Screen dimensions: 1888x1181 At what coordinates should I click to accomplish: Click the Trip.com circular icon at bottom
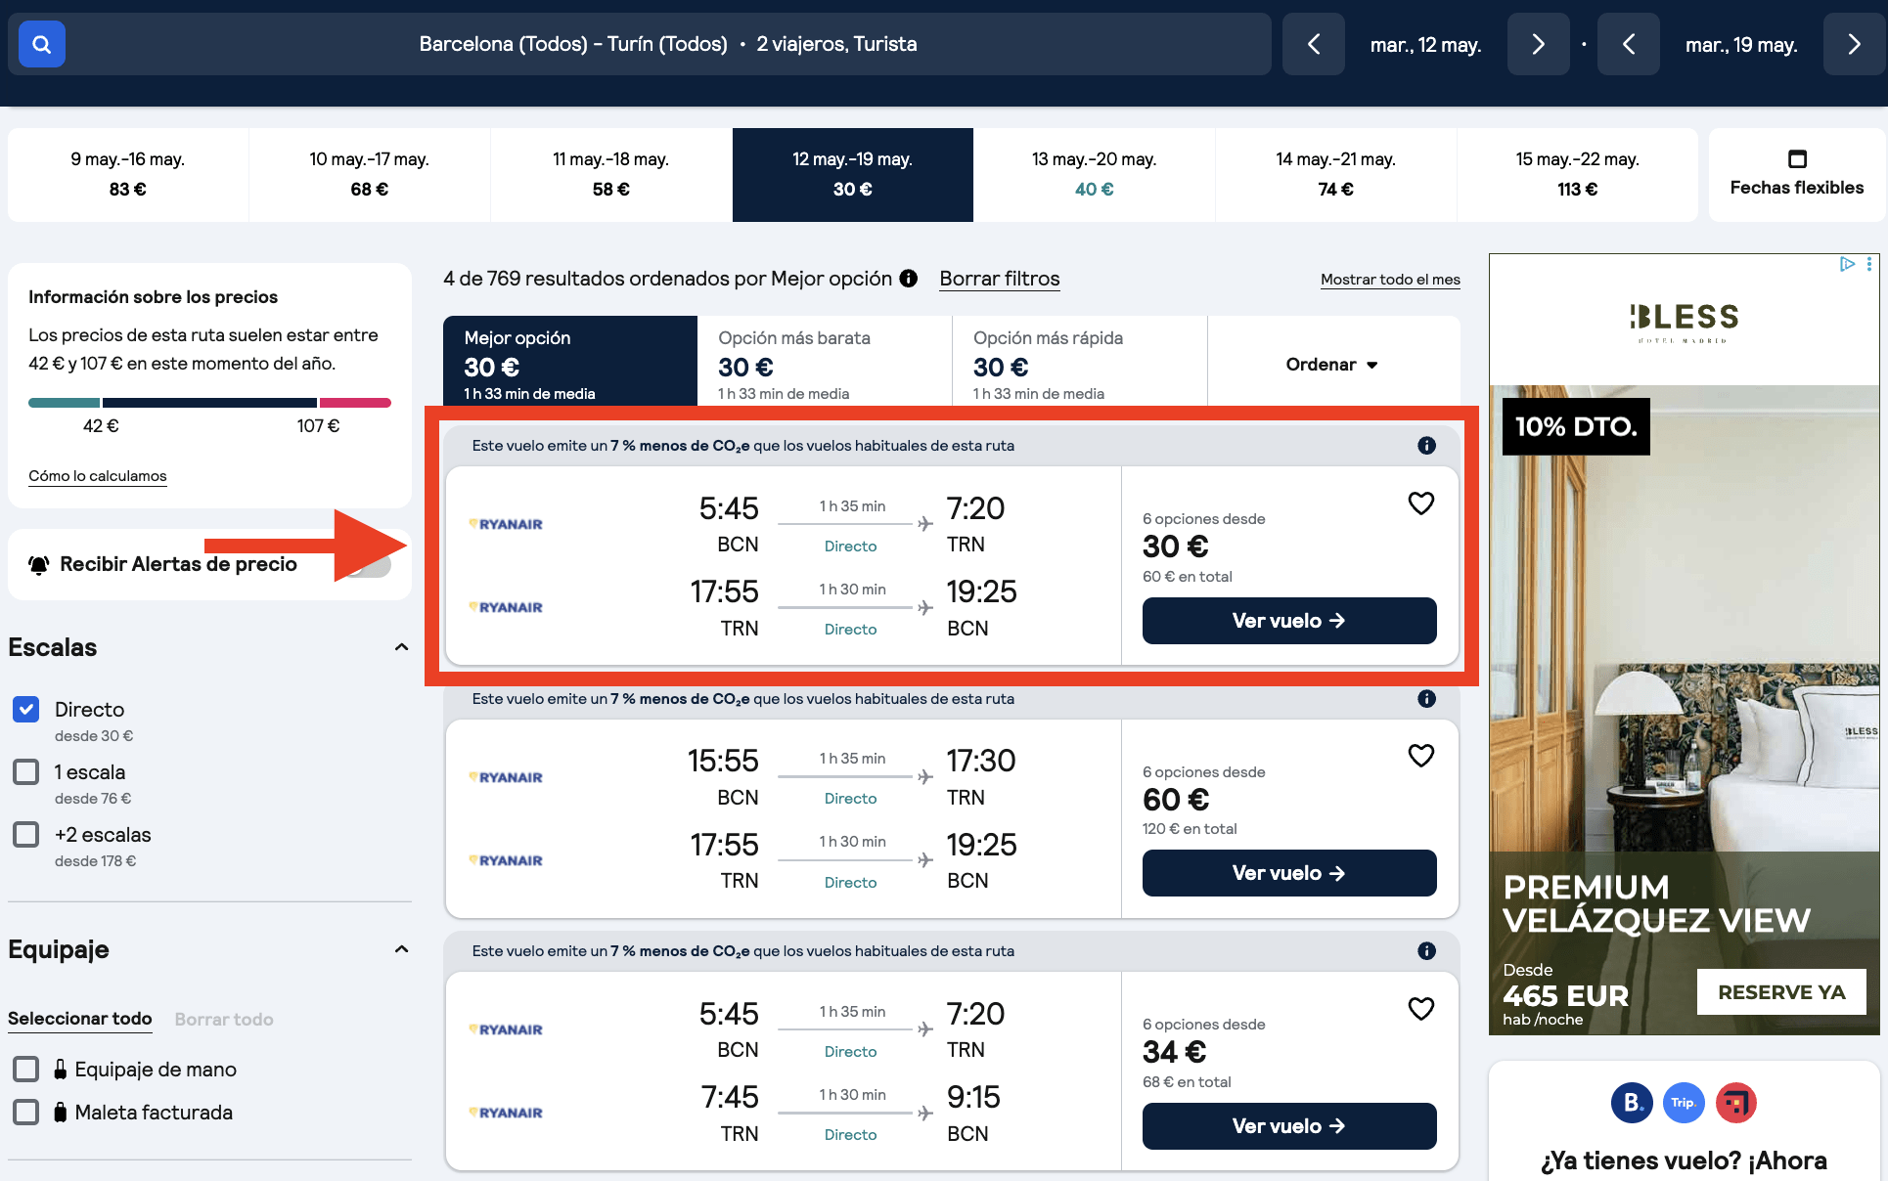click(1684, 1103)
